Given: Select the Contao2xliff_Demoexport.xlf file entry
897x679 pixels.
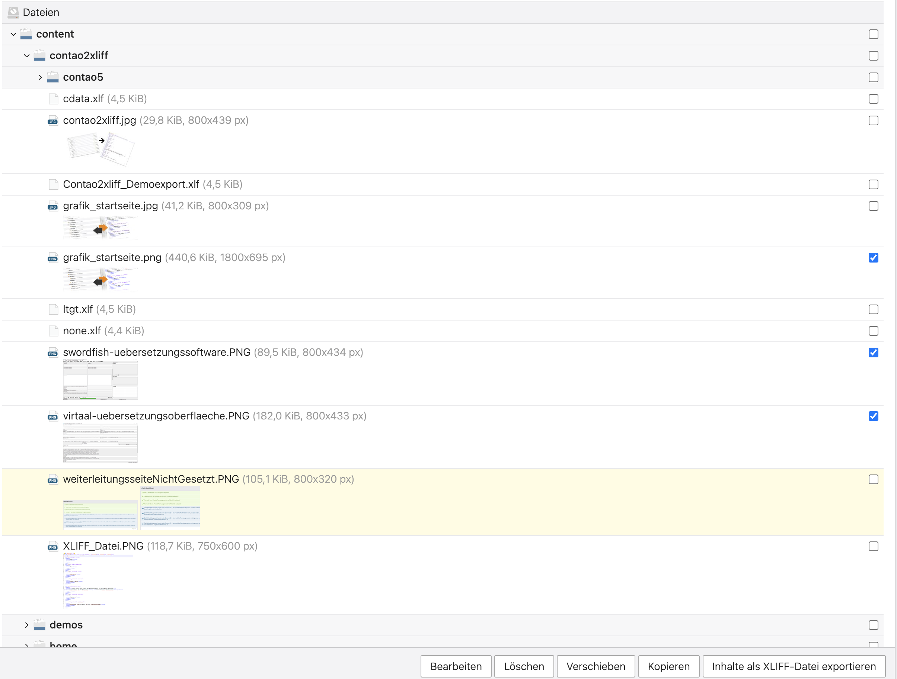Looking at the screenshot, I should point(131,184).
